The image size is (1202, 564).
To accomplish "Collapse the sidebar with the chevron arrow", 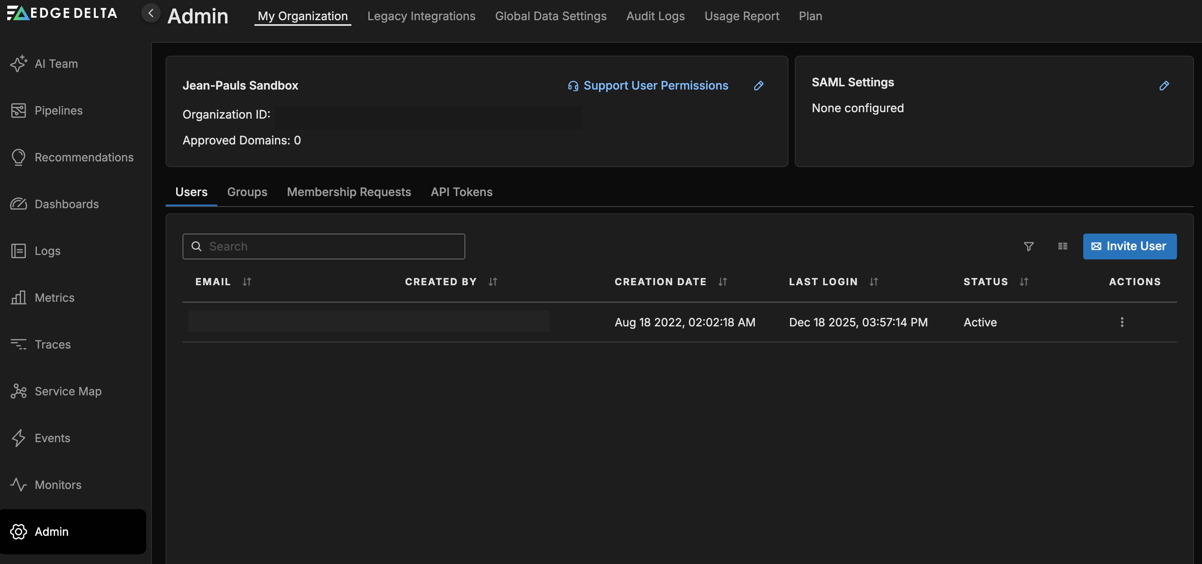I will (150, 13).
